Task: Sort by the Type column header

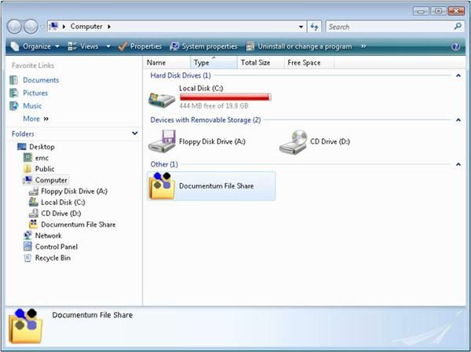Action: click(x=214, y=63)
